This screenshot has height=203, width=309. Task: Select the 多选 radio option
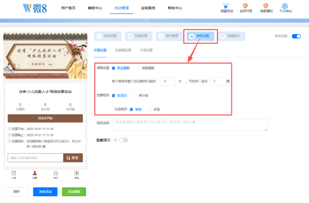click(150, 109)
